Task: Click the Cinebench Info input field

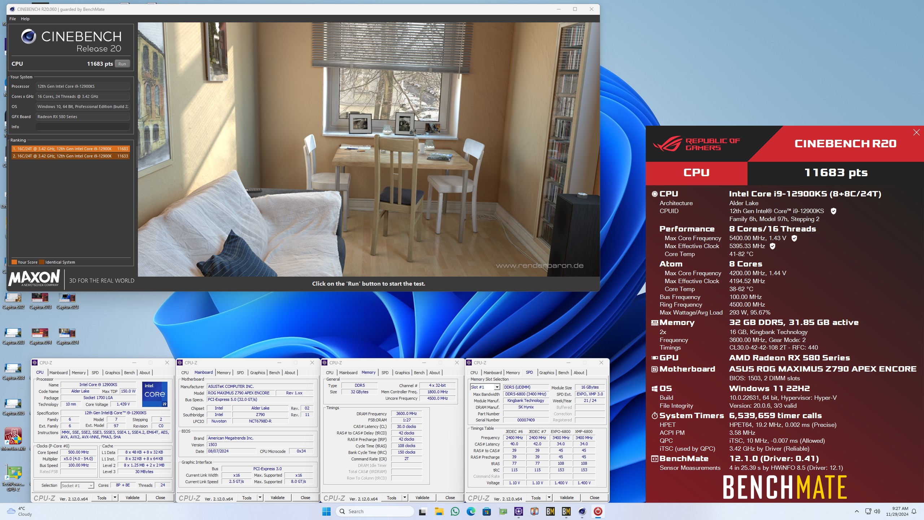Action: pos(83,127)
